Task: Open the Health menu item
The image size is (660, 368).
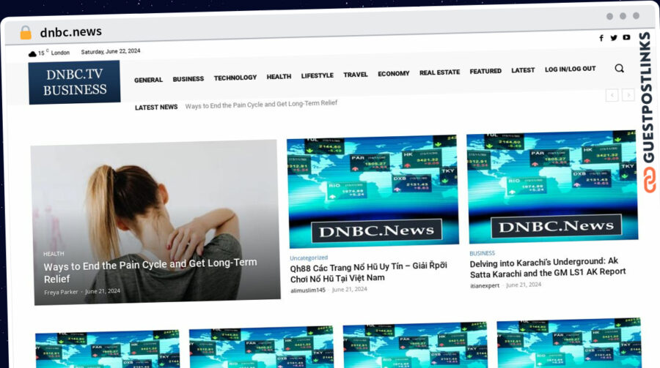Action: click(x=279, y=77)
